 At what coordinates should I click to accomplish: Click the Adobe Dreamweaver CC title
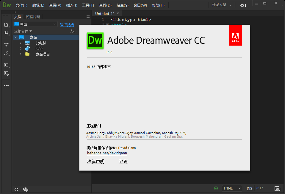(156, 41)
